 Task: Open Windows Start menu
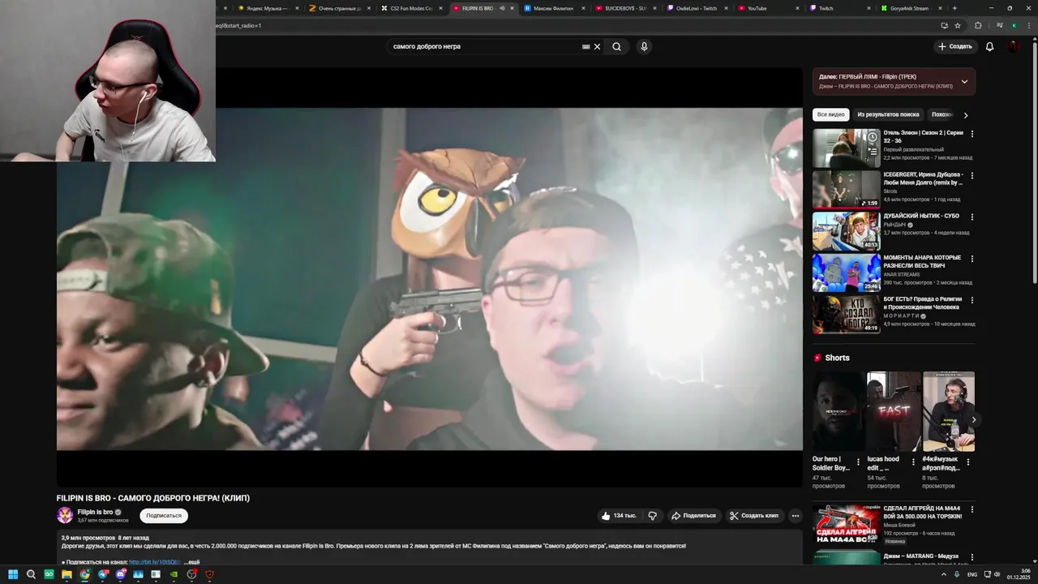pyautogui.click(x=13, y=574)
